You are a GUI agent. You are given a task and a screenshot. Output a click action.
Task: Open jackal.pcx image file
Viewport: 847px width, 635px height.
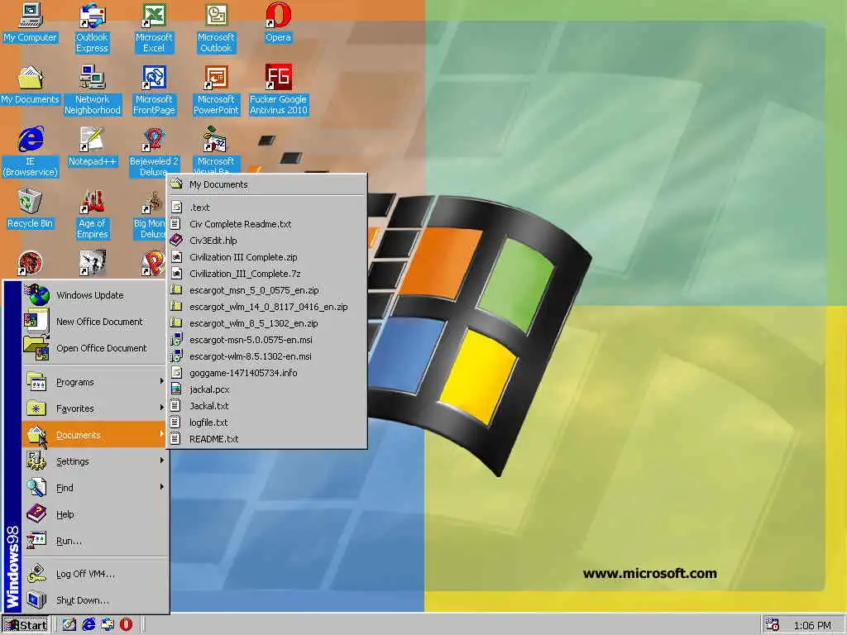(x=267, y=389)
